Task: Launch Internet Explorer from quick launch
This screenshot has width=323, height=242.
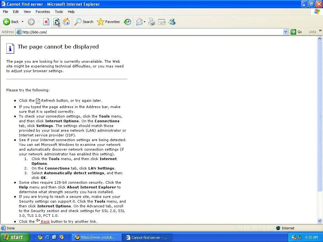Action: pos(47,237)
